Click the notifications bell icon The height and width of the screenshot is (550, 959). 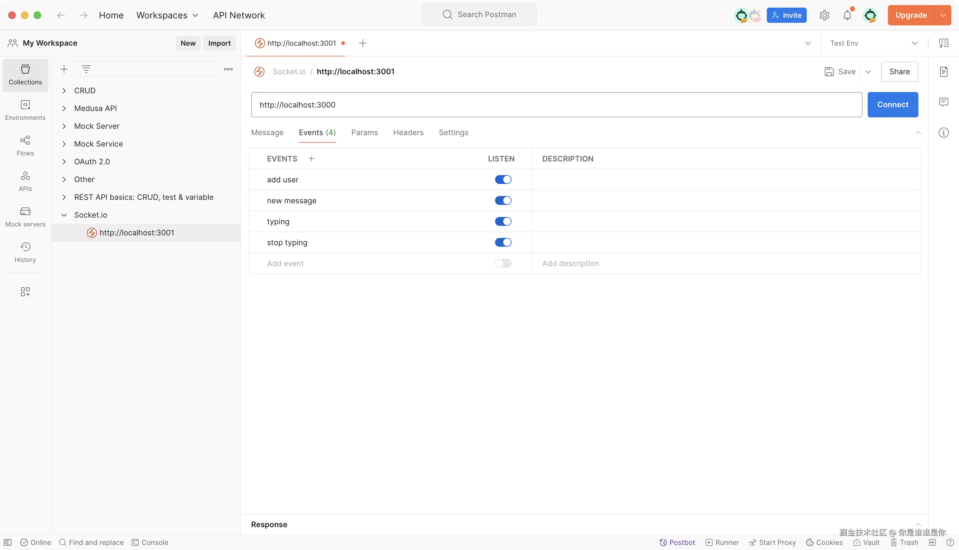point(847,15)
